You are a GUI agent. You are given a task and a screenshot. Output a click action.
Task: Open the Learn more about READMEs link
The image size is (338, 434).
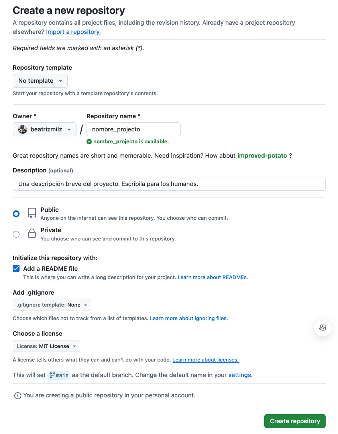coord(213,277)
